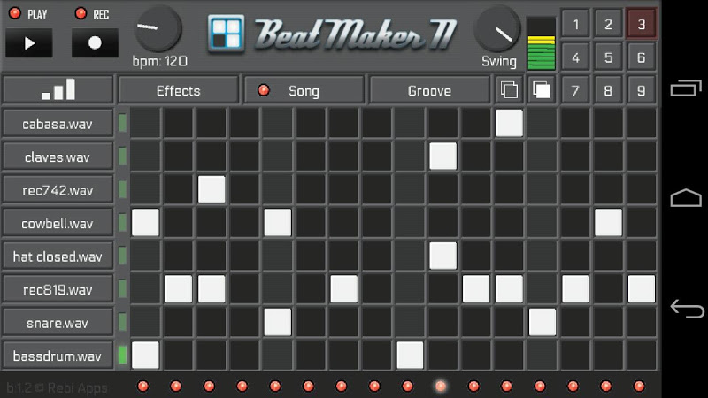This screenshot has width=708, height=398.
Task: Toggle the Song mode button
Action: pos(304,90)
